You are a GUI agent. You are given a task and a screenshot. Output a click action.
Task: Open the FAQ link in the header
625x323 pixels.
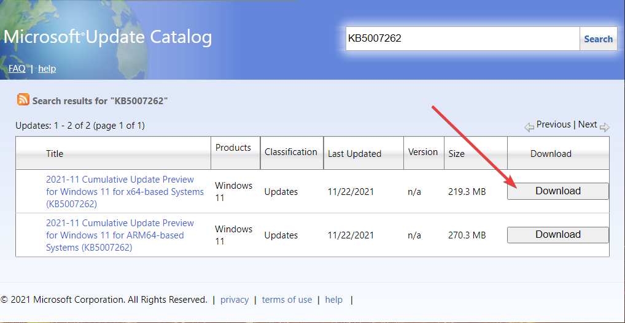tap(17, 69)
